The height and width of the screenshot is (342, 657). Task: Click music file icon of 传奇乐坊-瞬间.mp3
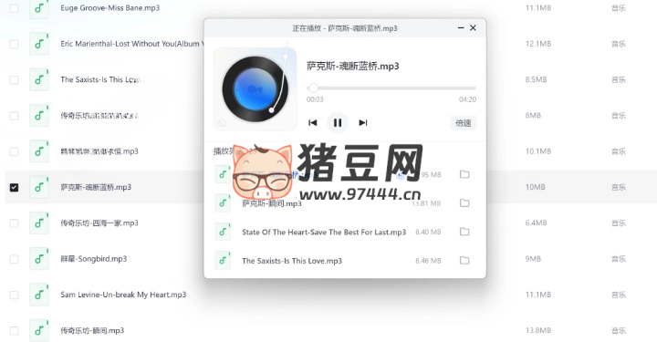click(39, 331)
